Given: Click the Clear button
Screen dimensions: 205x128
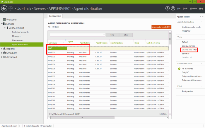Looking at the screenshot, I should [126, 35].
